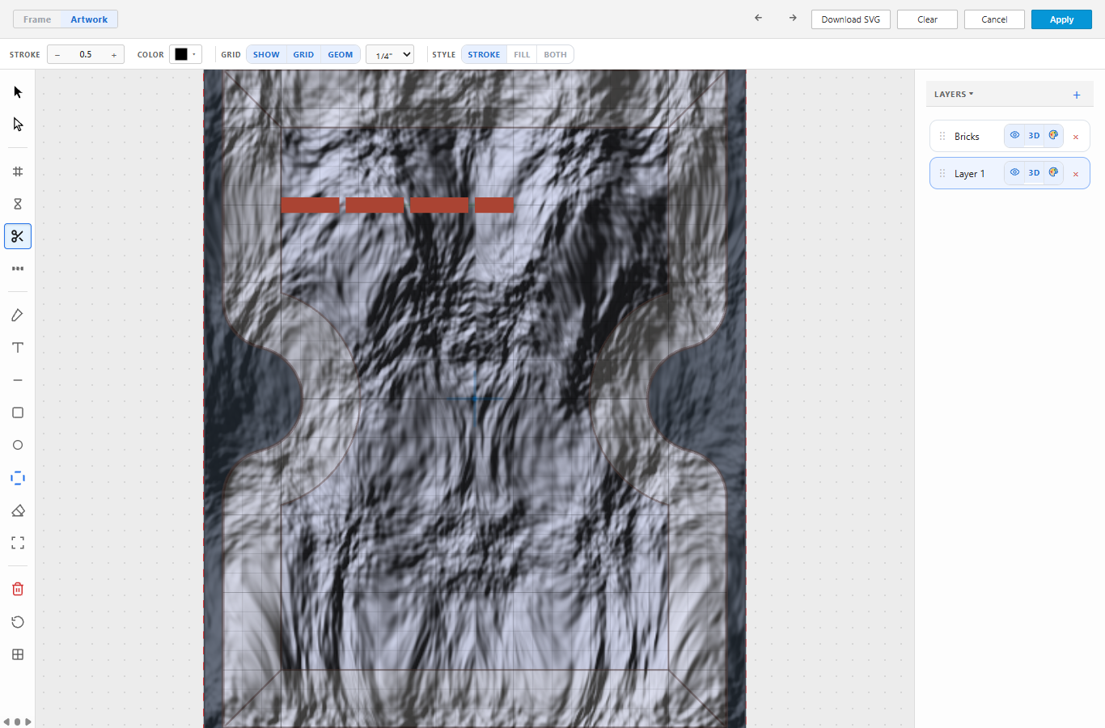1105x728 pixels.
Task: Set style to BOTH
Action: [x=555, y=55]
